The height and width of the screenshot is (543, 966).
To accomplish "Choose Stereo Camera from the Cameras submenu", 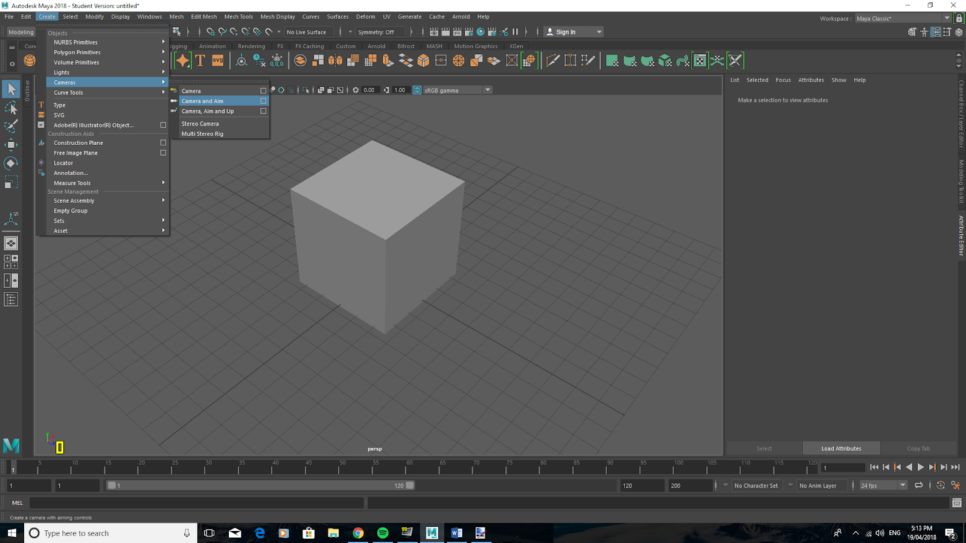I will pos(200,123).
